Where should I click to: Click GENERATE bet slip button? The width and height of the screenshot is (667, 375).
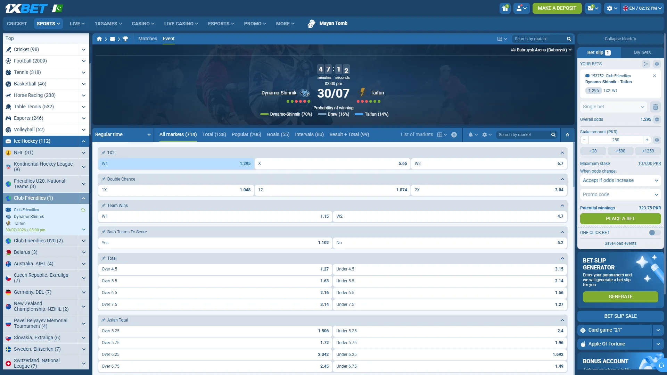point(620,297)
